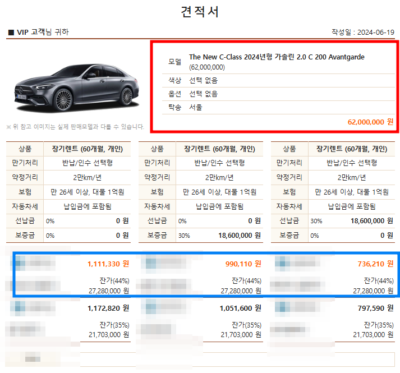This screenshot has height=373, width=400.
Task: Click the Mercedes C-Class car image
Action: click(x=76, y=88)
